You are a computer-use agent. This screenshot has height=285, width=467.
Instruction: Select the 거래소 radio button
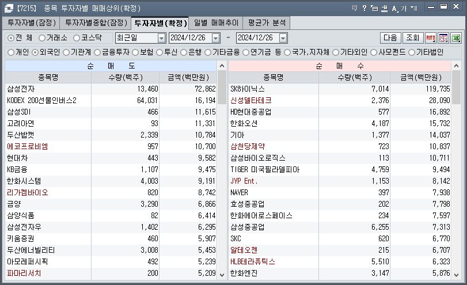[x=42, y=38]
